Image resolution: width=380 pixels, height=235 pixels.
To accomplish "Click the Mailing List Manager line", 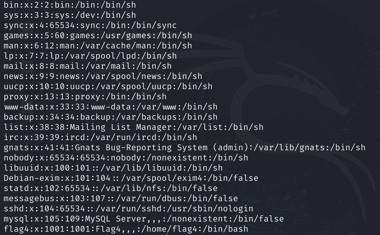I will [134, 127].
